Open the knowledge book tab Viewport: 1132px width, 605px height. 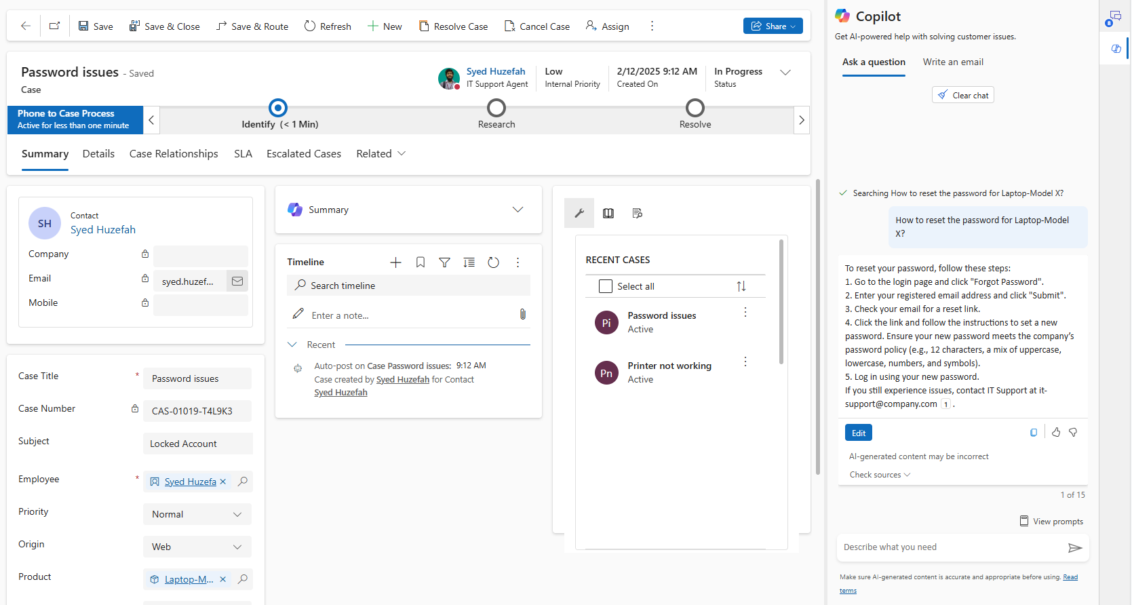[x=608, y=213]
